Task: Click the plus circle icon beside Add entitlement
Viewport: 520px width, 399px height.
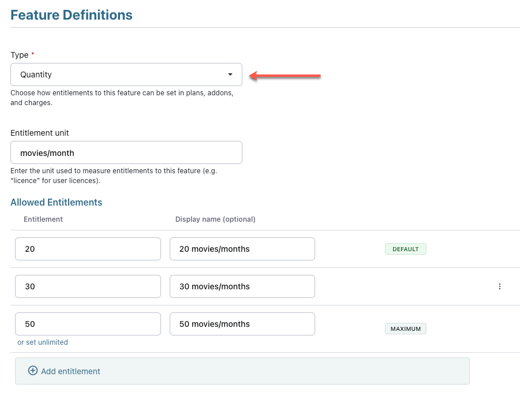Action: tap(33, 371)
